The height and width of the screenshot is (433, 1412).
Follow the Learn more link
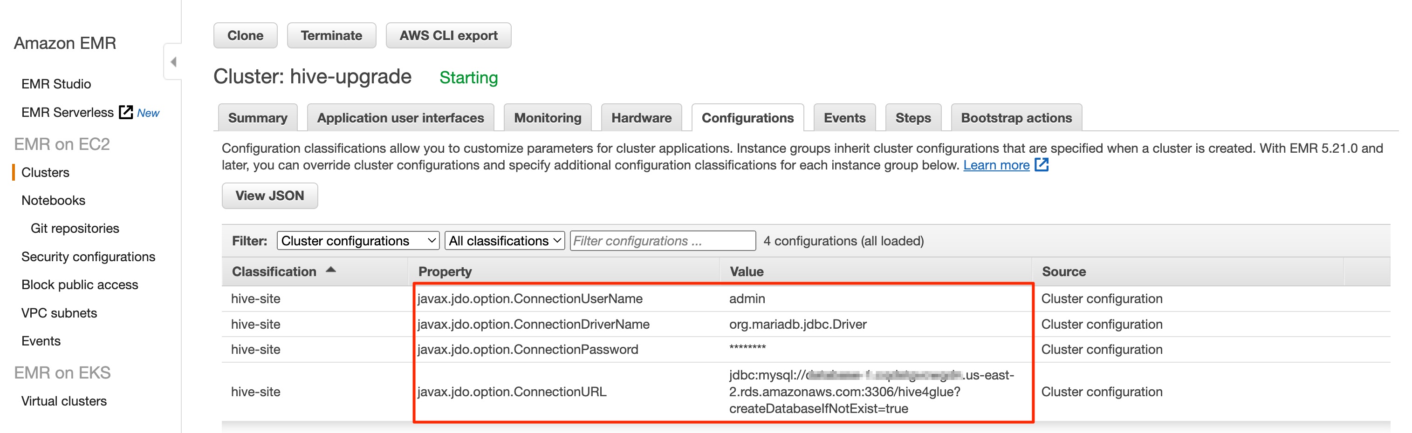point(996,165)
